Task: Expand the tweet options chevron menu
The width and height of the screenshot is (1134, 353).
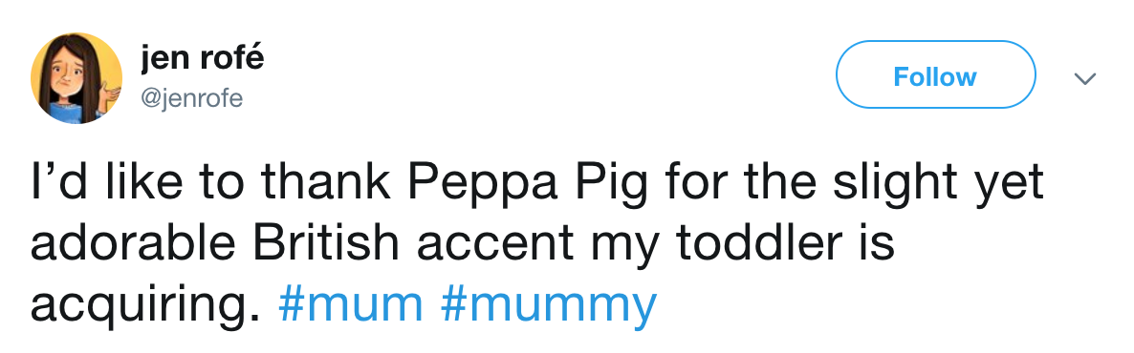Action: (x=1085, y=77)
